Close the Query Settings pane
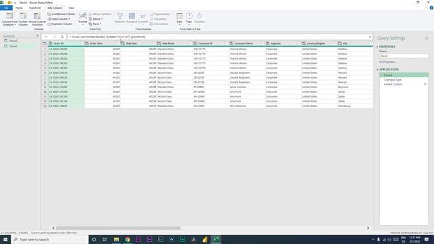Viewport: 434px width, 244px height. (427, 38)
